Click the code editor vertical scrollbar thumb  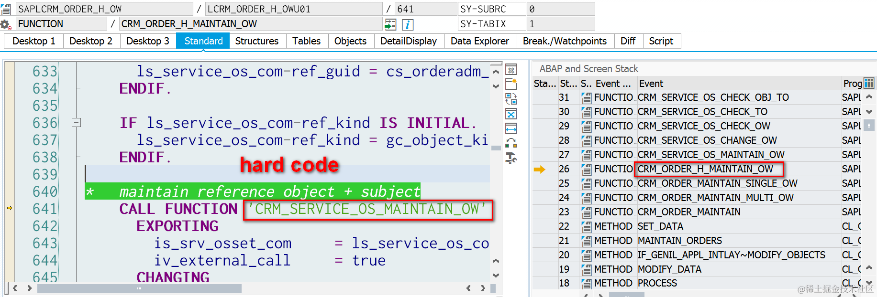tap(496, 148)
